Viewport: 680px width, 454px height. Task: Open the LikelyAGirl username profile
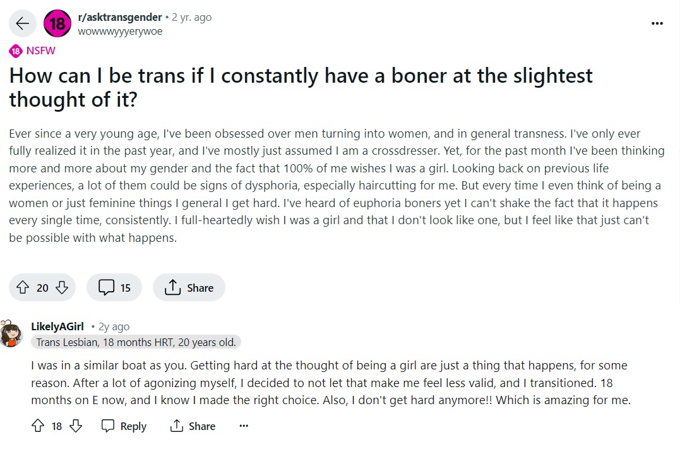coord(57,326)
